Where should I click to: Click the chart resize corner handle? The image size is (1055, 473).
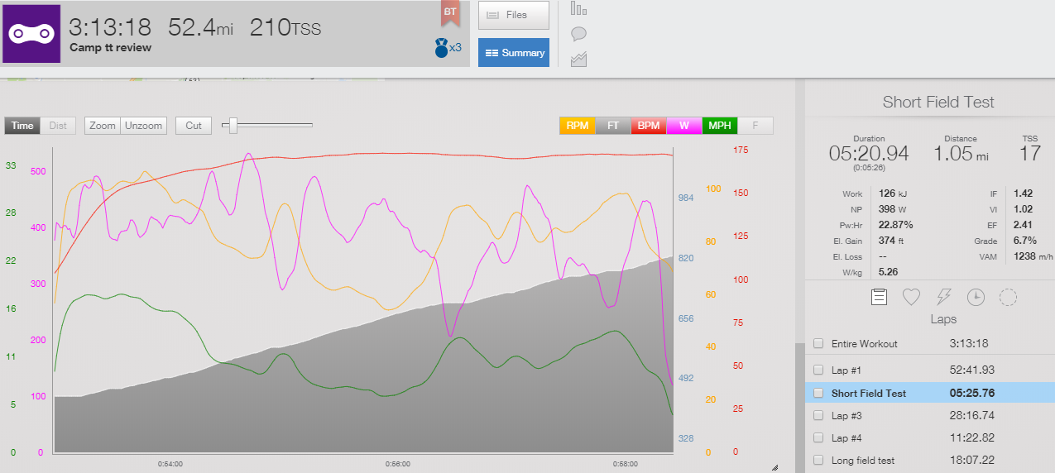(x=774, y=467)
